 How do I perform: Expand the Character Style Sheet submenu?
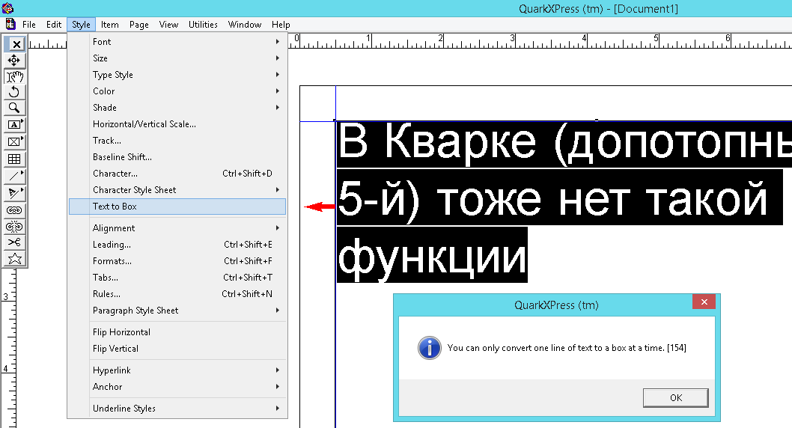click(177, 190)
